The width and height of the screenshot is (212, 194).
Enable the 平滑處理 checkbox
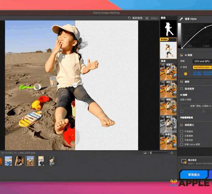pos(182,131)
